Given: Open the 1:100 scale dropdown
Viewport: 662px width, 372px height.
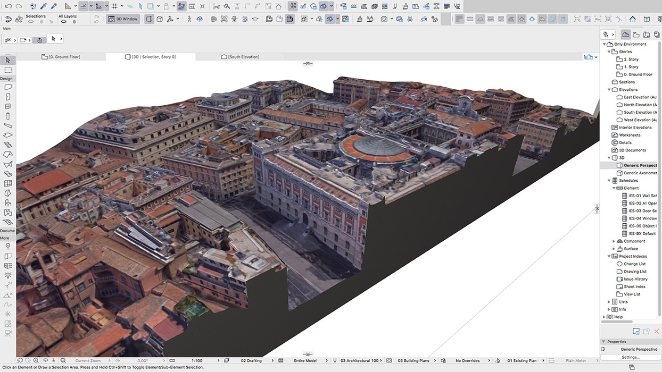Looking at the screenshot, I should (x=201, y=360).
